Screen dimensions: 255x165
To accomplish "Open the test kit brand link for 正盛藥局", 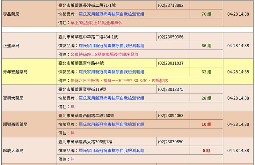I will [111, 46].
